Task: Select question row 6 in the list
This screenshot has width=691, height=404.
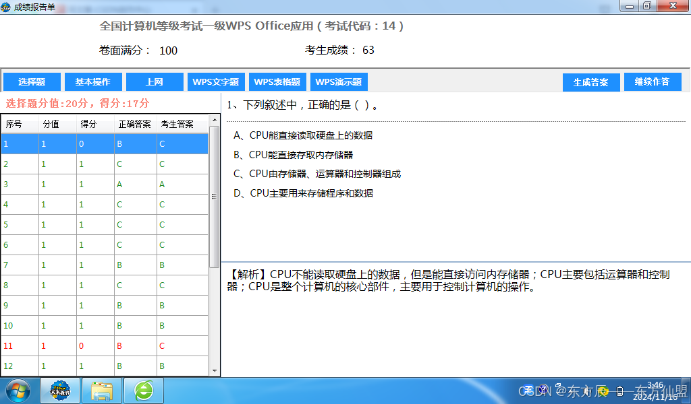Action: click(105, 245)
